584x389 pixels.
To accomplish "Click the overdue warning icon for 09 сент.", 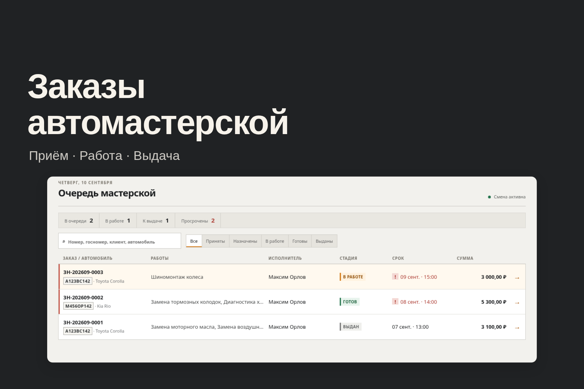I will coord(395,277).
